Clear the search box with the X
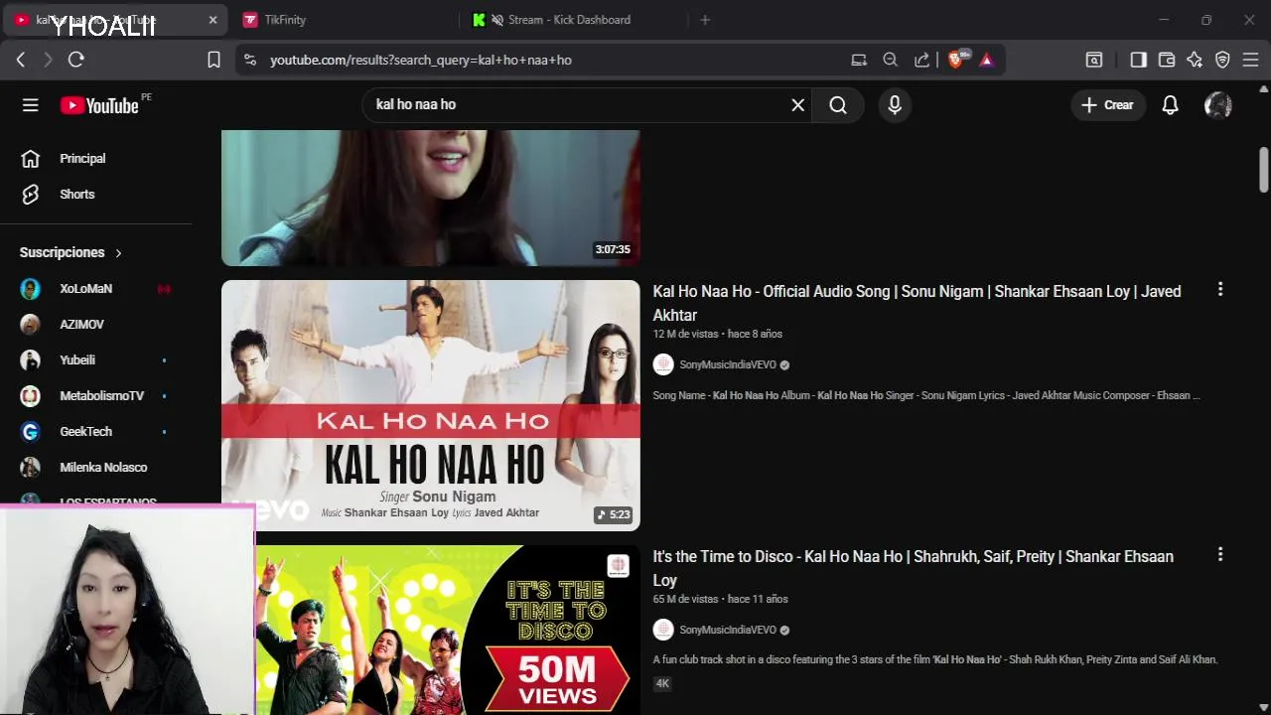The height and width of the screenshot is (715, 1271). coord(797,105)
